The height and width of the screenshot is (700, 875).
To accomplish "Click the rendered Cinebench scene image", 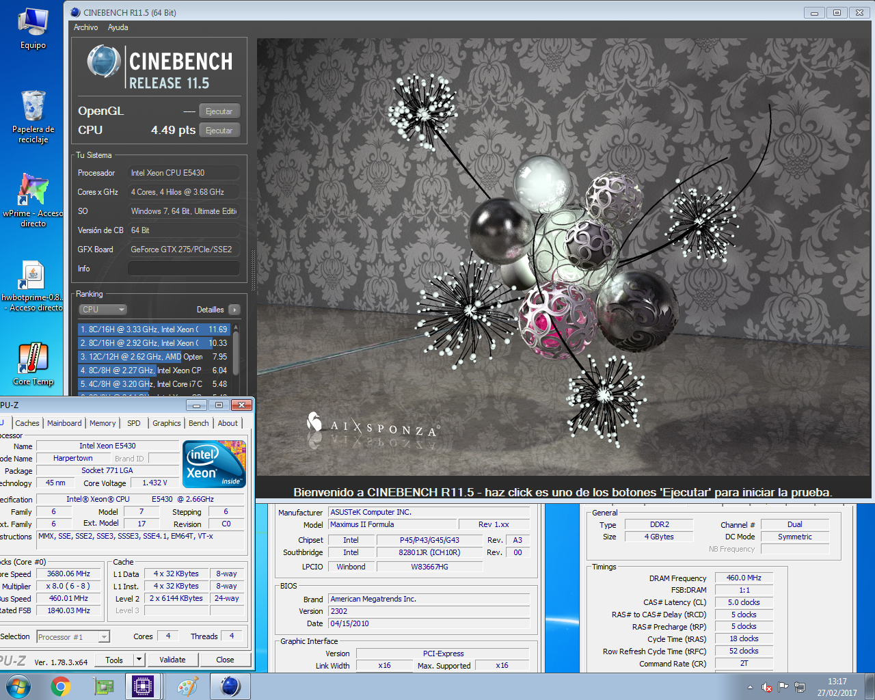I will click(564, 256).
